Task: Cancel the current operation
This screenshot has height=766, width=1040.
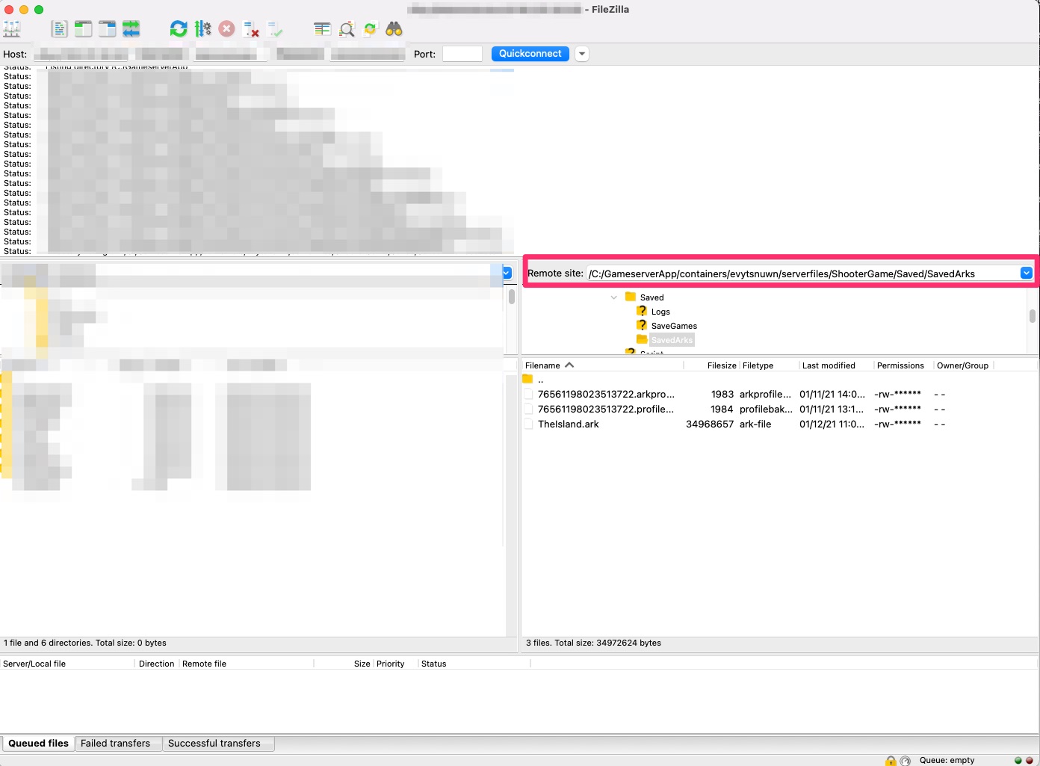Action: coord(227,29)
